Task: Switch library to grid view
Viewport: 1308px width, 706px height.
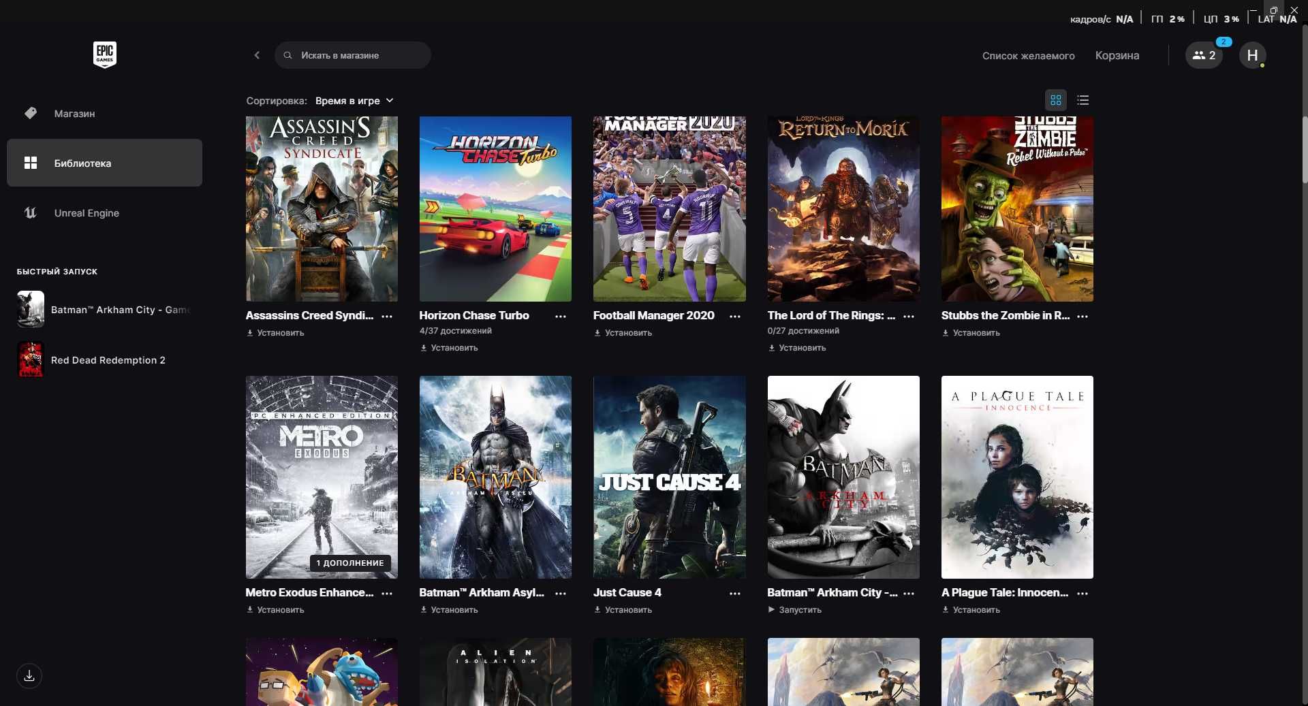Action: (x=1055, y=100)
